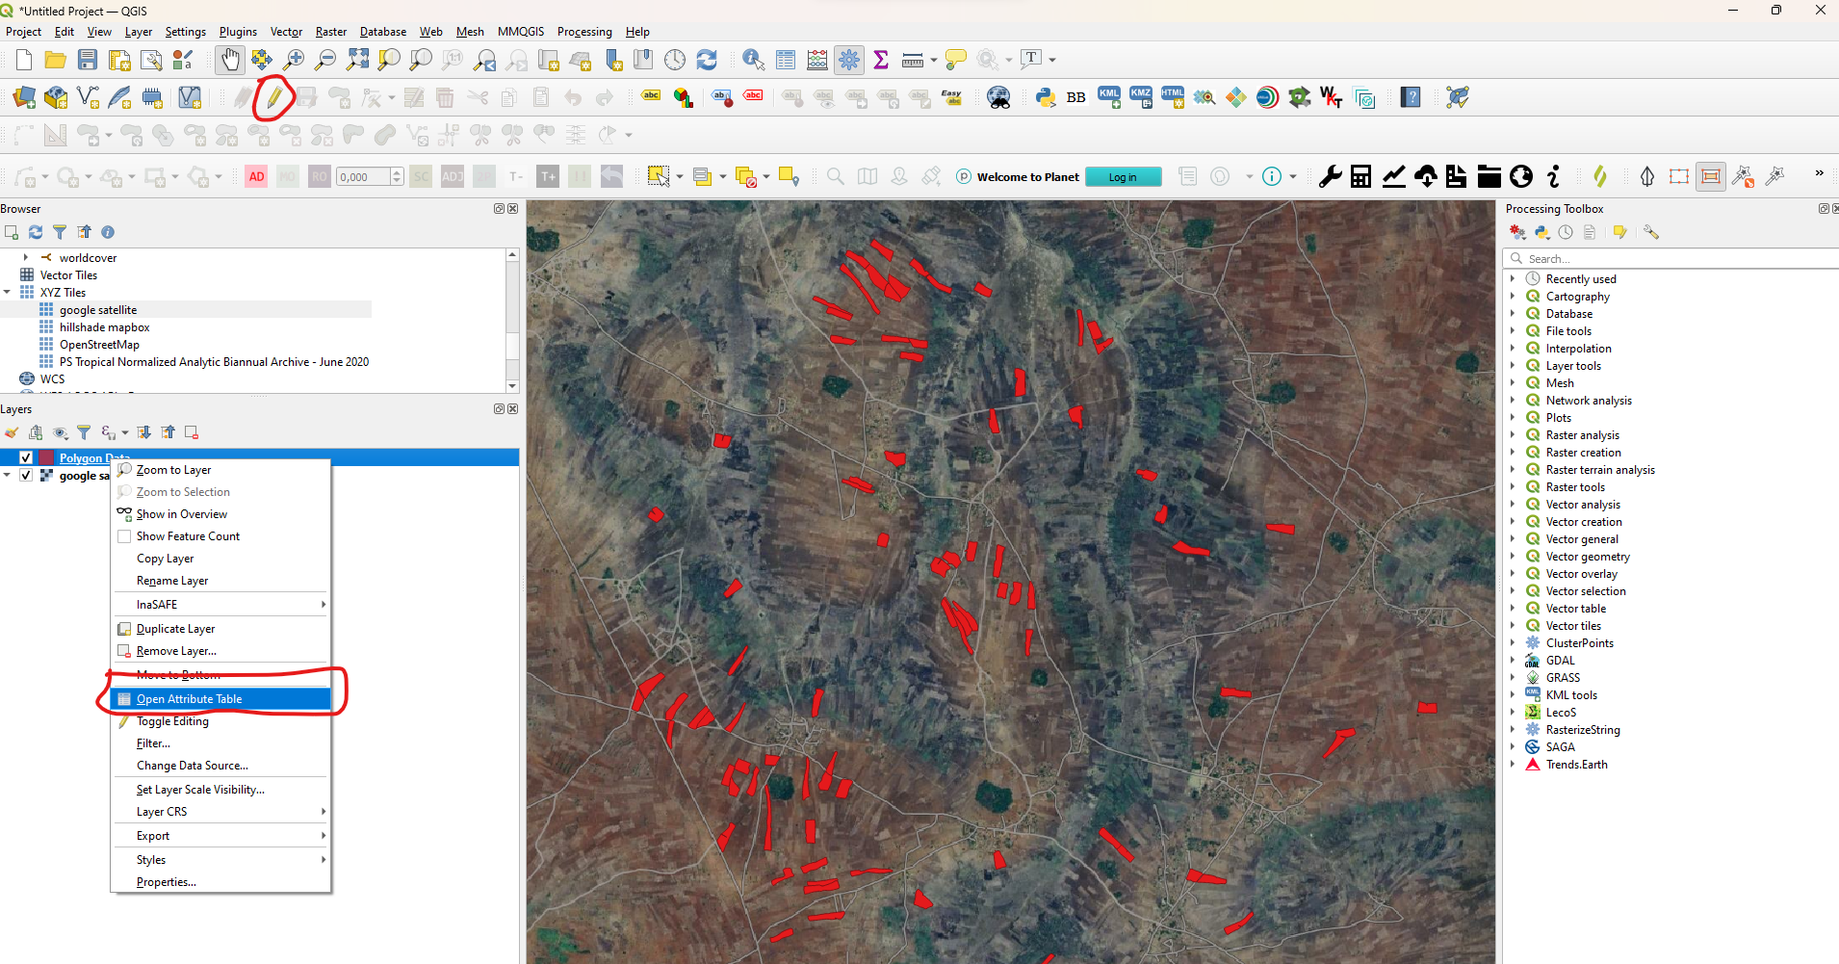Uncheck the Polygon Data layer visibility checkbox
This screenshot has width=1839, height=964.
[x=26, y=458]
